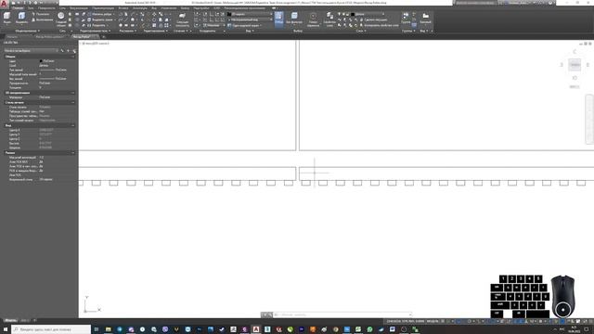Open the unsaved view (Несохраненный вид) dropdown
The width and height of the screenshot is (594, 334).
(250, 19)
